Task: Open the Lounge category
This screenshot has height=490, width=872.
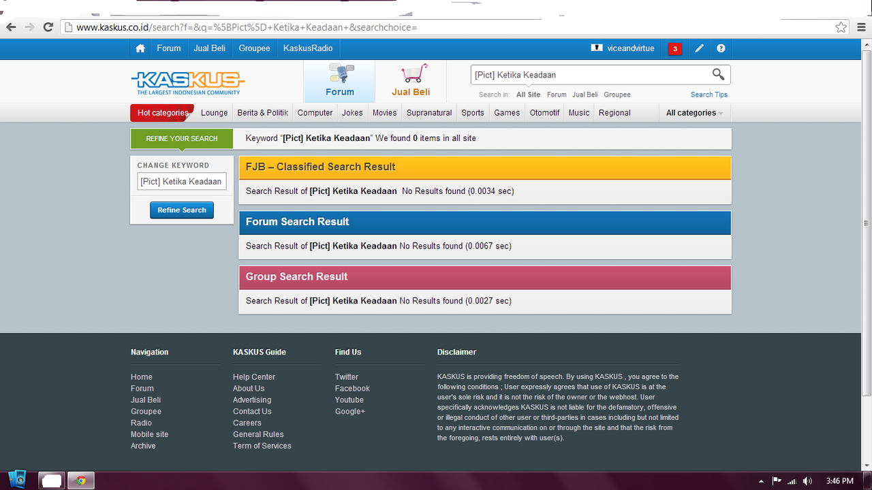Action: [x=215, y=113]
